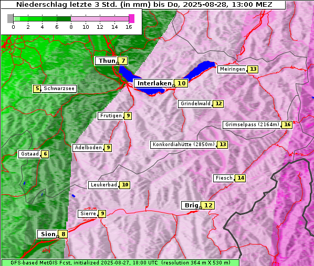The height and width of the screenshot is (266, 314).
Task: Select the Sierre station label
Action: pyautogui.click(x=88, y=214)
